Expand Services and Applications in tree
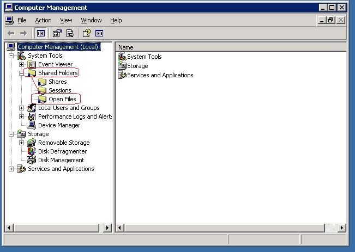Viewport: 355px width, 252px height. [x=11, y=169]
